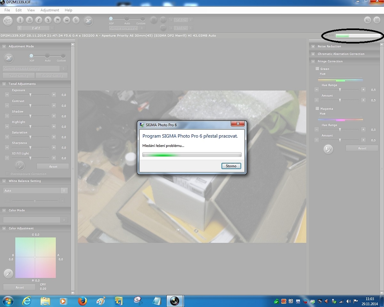Image resolution: width=384 pixels, height=307 pixels.
Task: Open Firefox from the taskbar
Action: [x=82, y=301]
